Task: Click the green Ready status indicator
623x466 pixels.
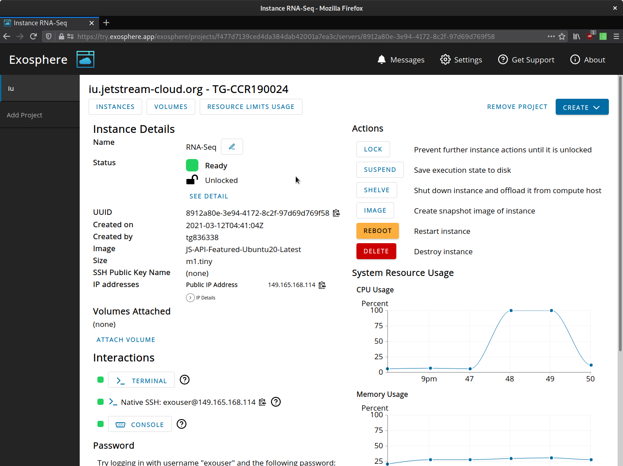Action: 192,165
